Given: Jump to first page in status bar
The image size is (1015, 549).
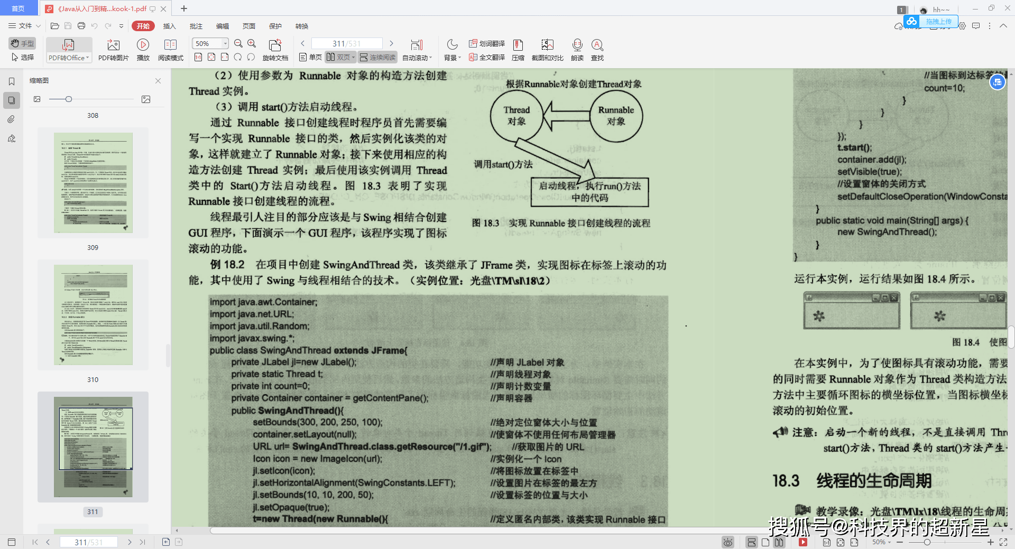Looking at the screenshot, I should pyautogui.click(x=35, y=542).
